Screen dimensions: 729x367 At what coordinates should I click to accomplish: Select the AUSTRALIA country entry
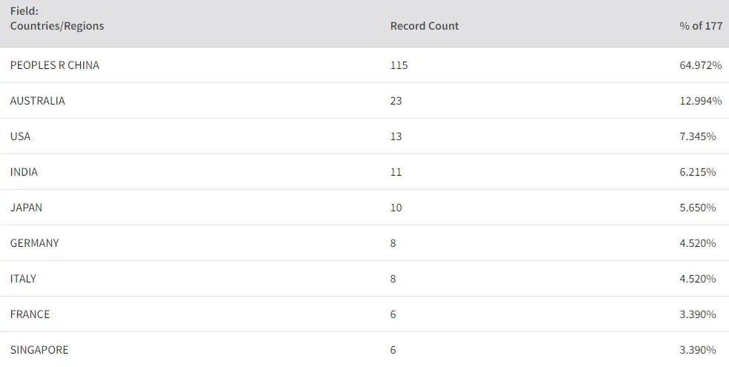point(37,101)
